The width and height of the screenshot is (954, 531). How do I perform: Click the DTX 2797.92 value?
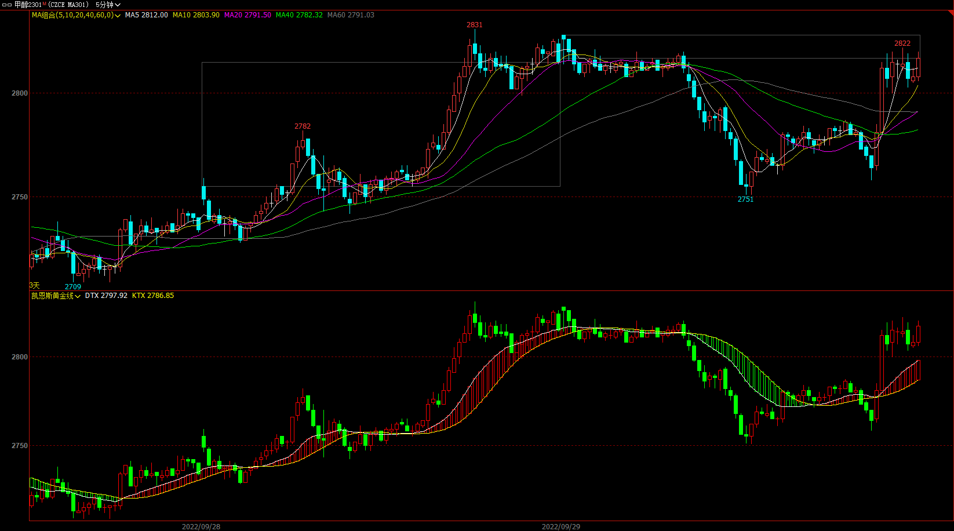pos(106,296)
